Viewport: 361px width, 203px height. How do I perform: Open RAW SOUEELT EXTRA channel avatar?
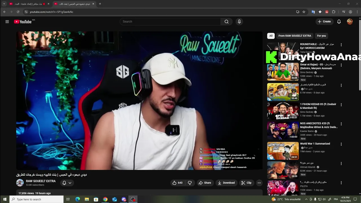coord(20,183)
